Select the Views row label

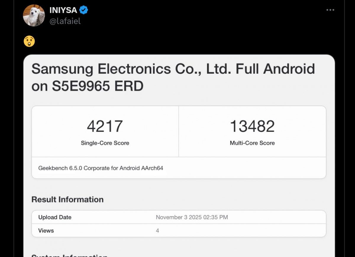(x=46, y=230)
